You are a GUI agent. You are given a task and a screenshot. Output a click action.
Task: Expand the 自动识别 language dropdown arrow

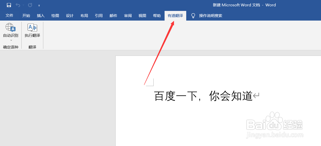point(11,40)
